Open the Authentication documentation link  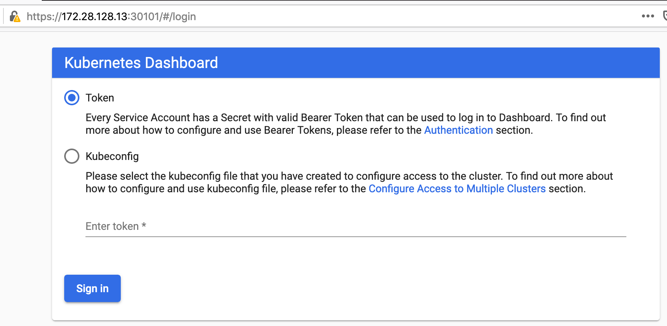point(458,130)
